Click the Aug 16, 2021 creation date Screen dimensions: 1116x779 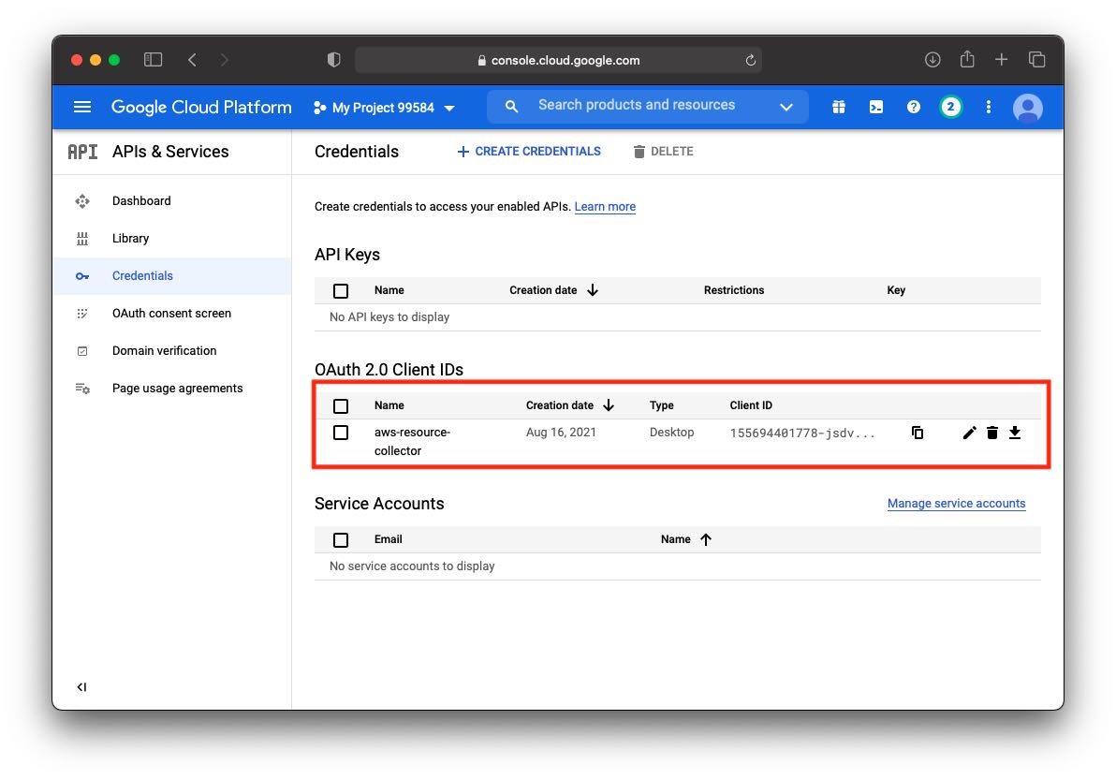(561, 433)
